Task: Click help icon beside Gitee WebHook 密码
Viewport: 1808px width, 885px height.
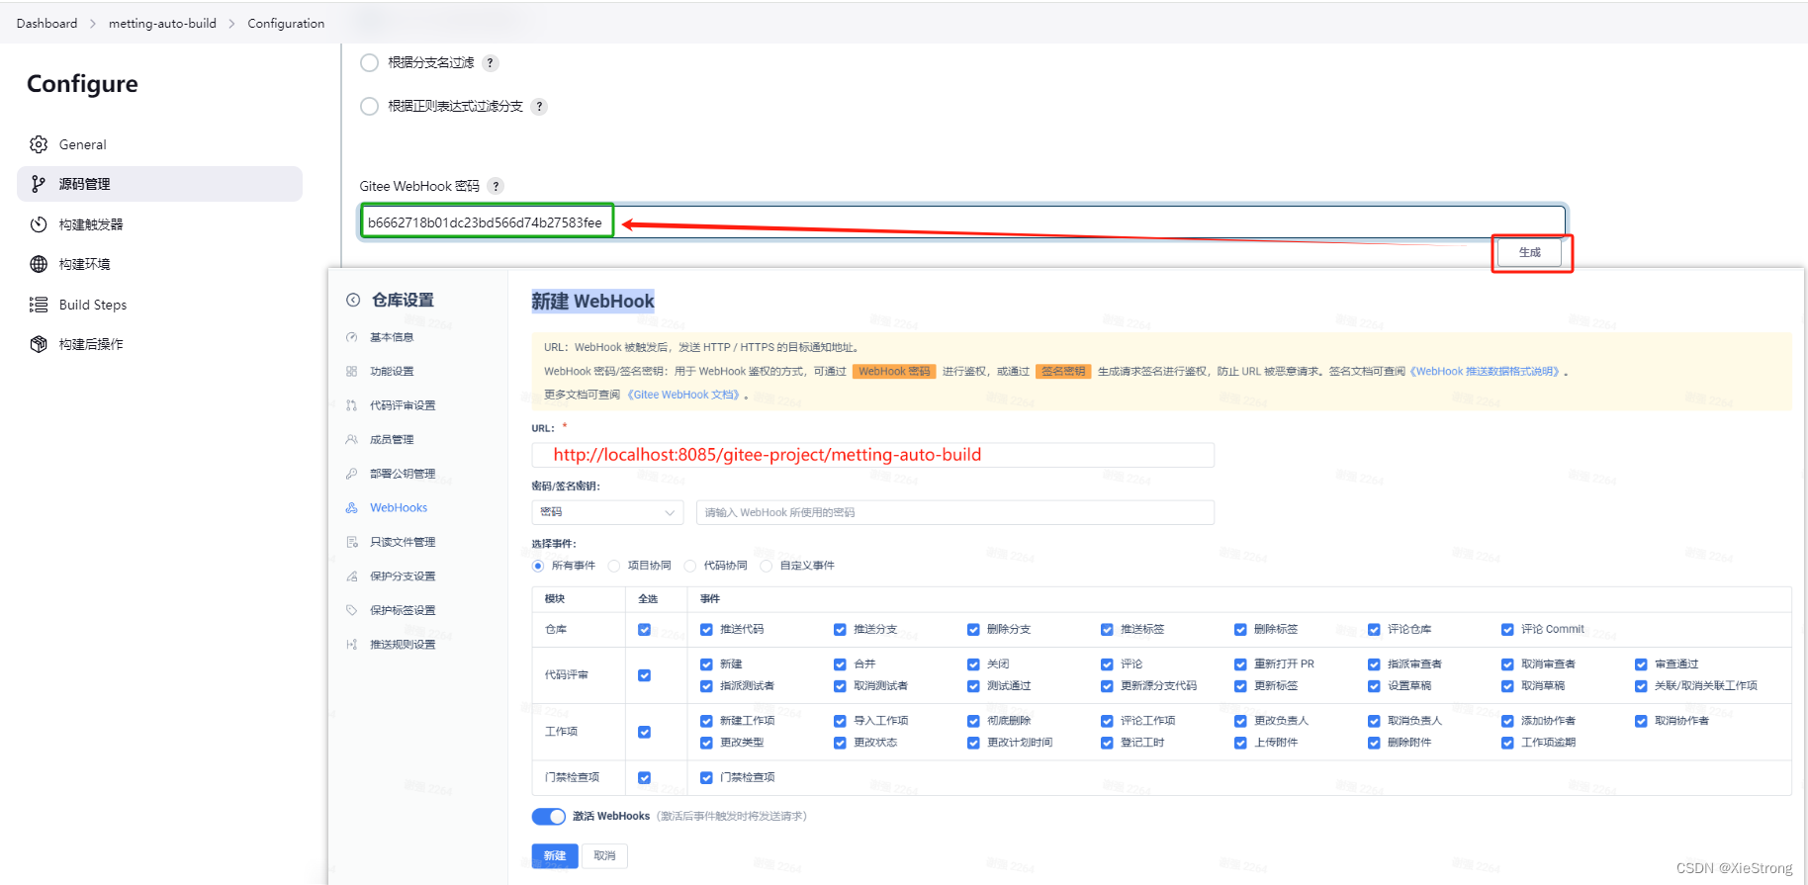Action: point(496,186)
